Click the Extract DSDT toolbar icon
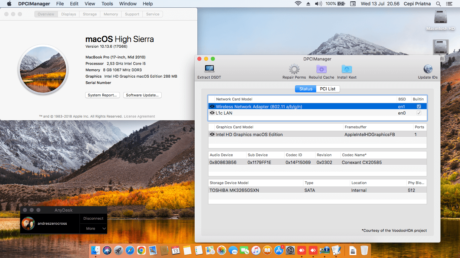This screenshot has width=460, height=258. pyautogui.click(x=209, y=69)
